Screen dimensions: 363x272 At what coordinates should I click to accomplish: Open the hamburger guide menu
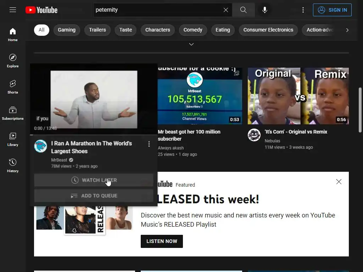tap(13, 10)
